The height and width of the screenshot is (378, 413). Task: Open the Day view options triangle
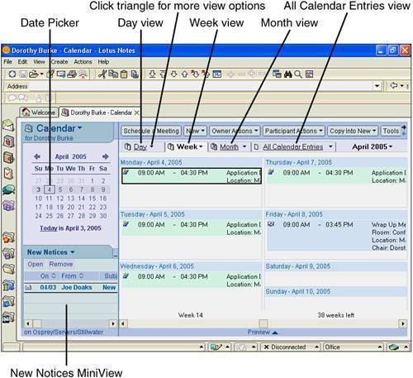(152, 146)
